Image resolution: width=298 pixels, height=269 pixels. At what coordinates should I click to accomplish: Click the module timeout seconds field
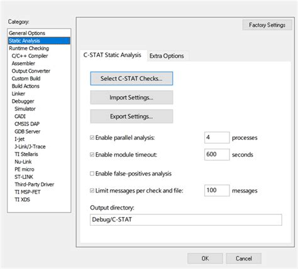217,154
